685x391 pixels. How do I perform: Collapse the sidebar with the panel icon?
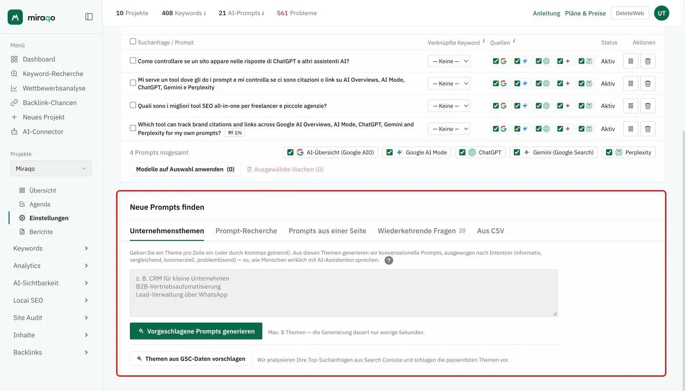(x=89, y=17)
